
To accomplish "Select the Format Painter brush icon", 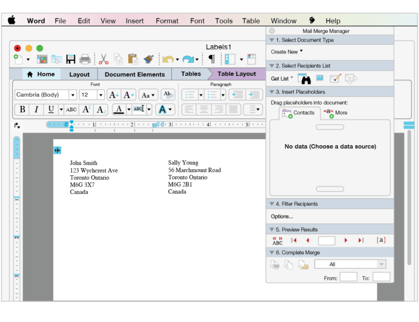I will (148, 59).
